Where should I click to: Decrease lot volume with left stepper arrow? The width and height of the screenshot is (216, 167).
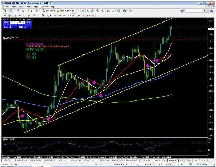11,22
